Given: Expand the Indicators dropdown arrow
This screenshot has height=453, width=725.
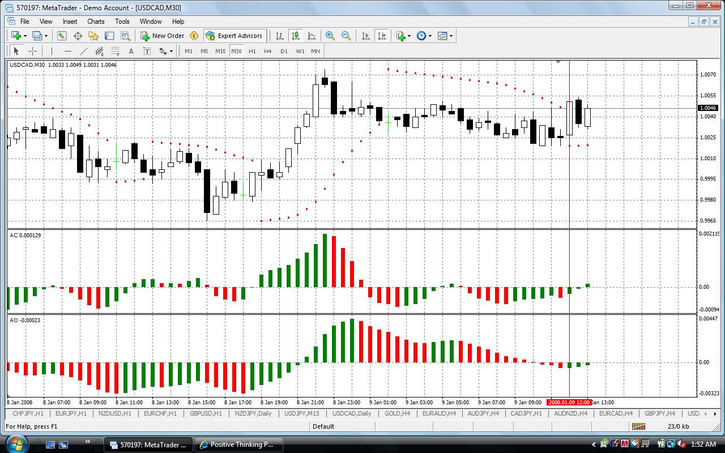Looking at the screenshot, I should point(409,36).
